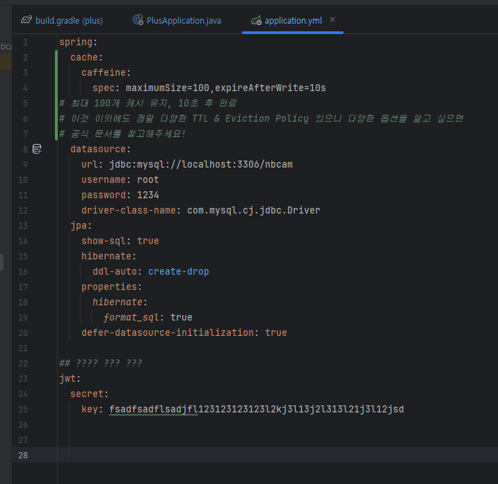The image size is (498, 484).
Task: Click the datasource gutter icon on line 8
Action: click(x=37, y=149)
